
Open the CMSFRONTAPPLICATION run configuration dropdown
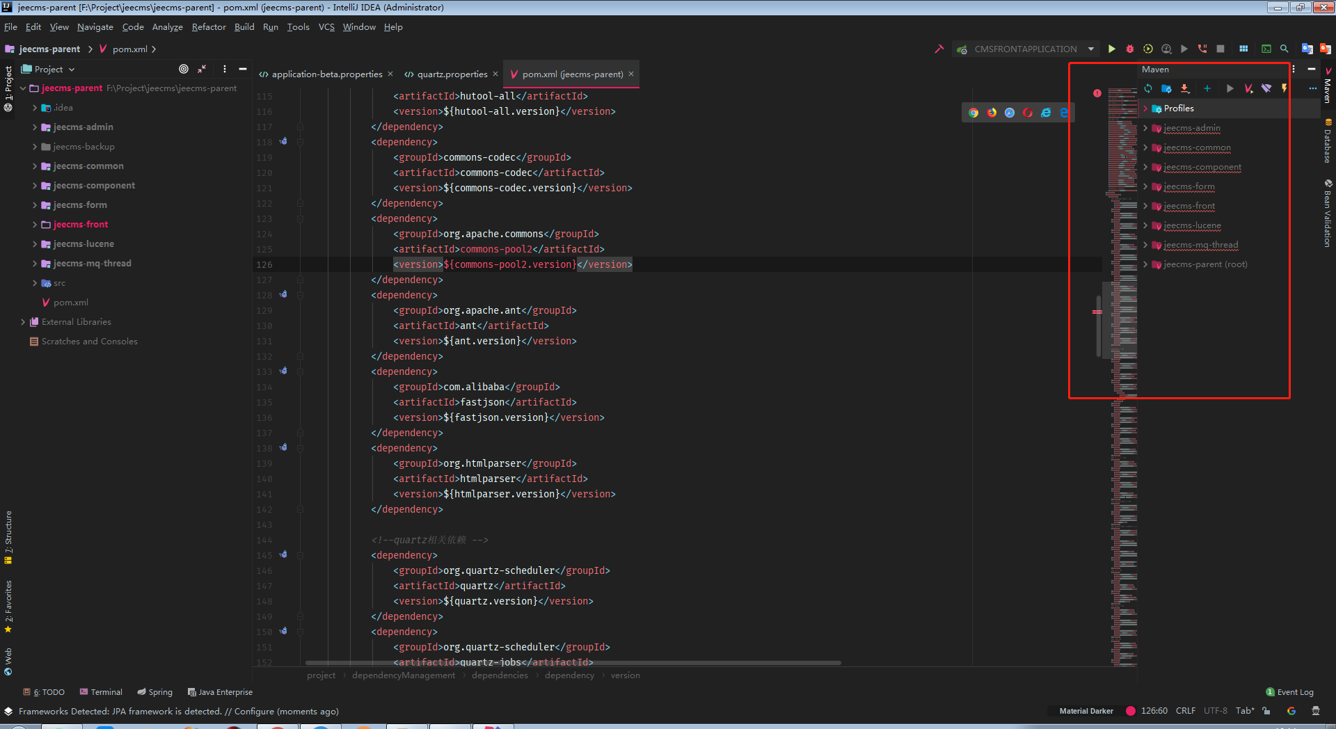1091,49
